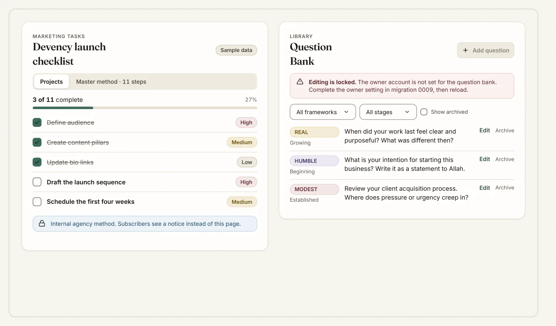Image resolution: width=556 pixels, height=326 pixels.
Task: Edit the REAL framework question
Action: [x=484, y=130]
